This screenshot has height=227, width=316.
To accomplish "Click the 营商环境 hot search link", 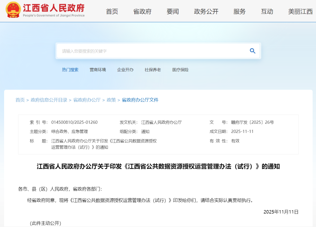I will tap(98, 70).
